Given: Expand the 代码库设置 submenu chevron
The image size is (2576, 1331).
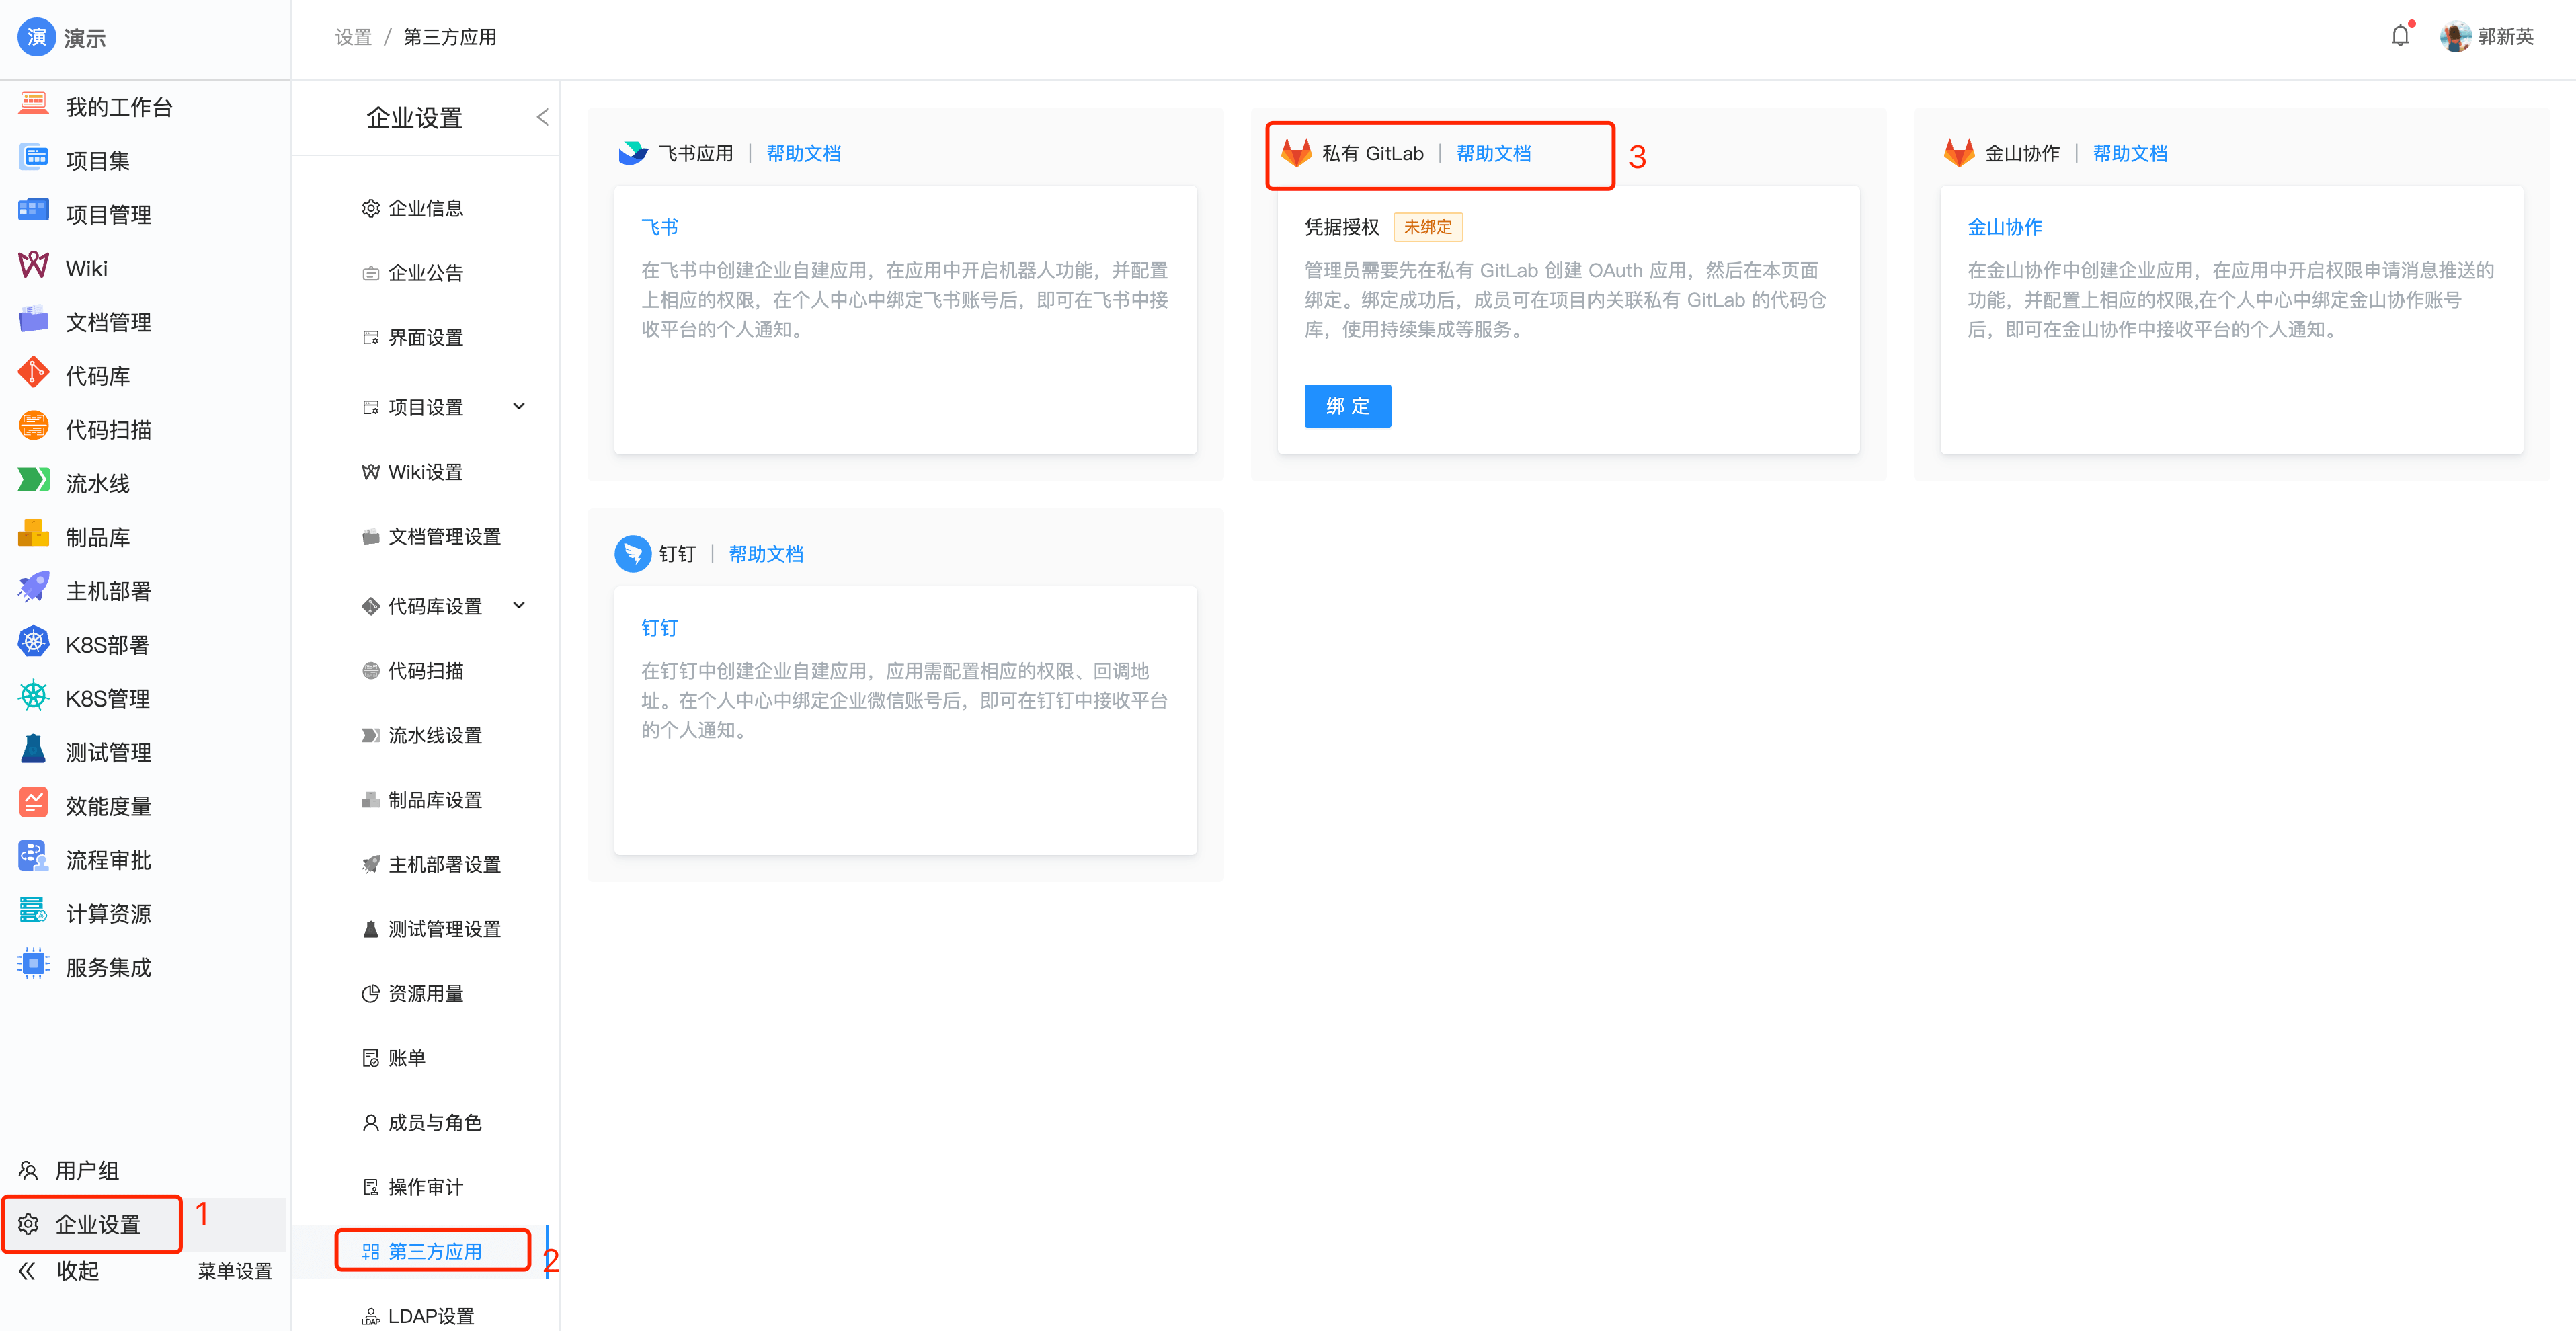Looking at the screenshot, I should click(x=519, y=605).
